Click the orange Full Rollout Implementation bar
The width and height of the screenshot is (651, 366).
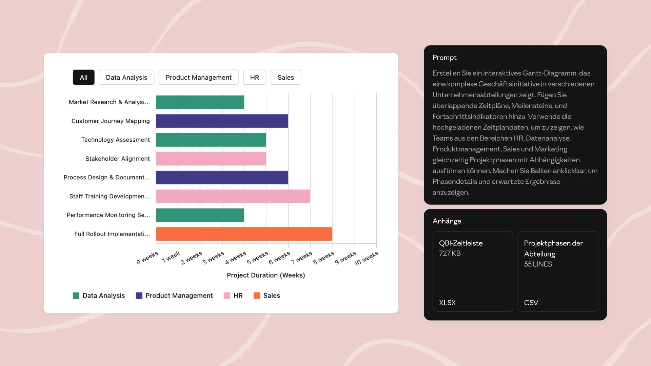[244, 234]
